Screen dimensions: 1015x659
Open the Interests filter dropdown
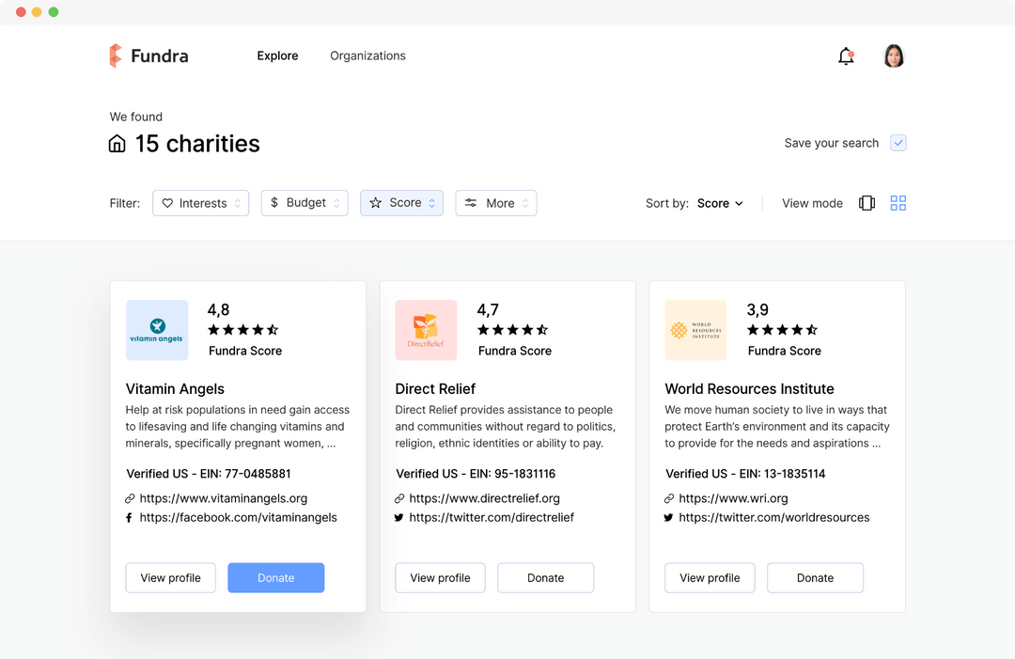tap(201, 203)
